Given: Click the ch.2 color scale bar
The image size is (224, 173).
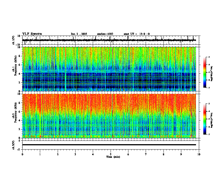Looking at the screenshot, I should point(204,119).
